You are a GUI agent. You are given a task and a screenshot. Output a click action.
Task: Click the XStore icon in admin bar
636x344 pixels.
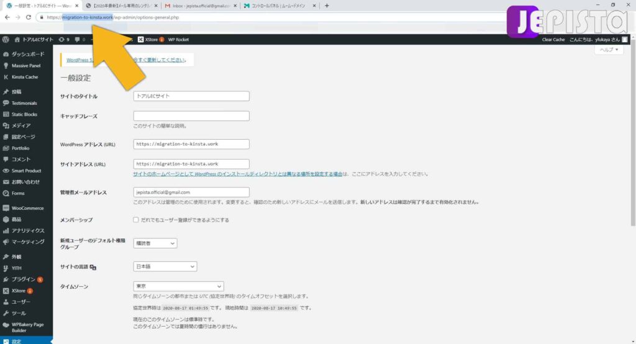click(141, 39)
